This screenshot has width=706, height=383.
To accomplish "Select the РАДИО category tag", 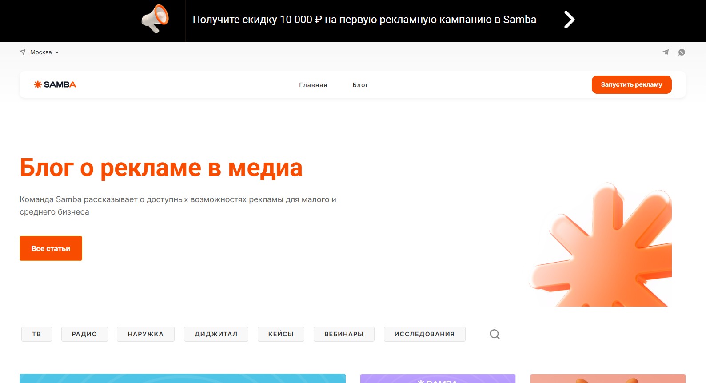I will tap(84, 334).
